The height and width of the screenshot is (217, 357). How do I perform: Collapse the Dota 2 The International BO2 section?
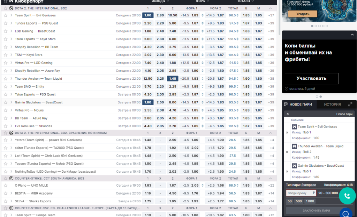(270, 8)
